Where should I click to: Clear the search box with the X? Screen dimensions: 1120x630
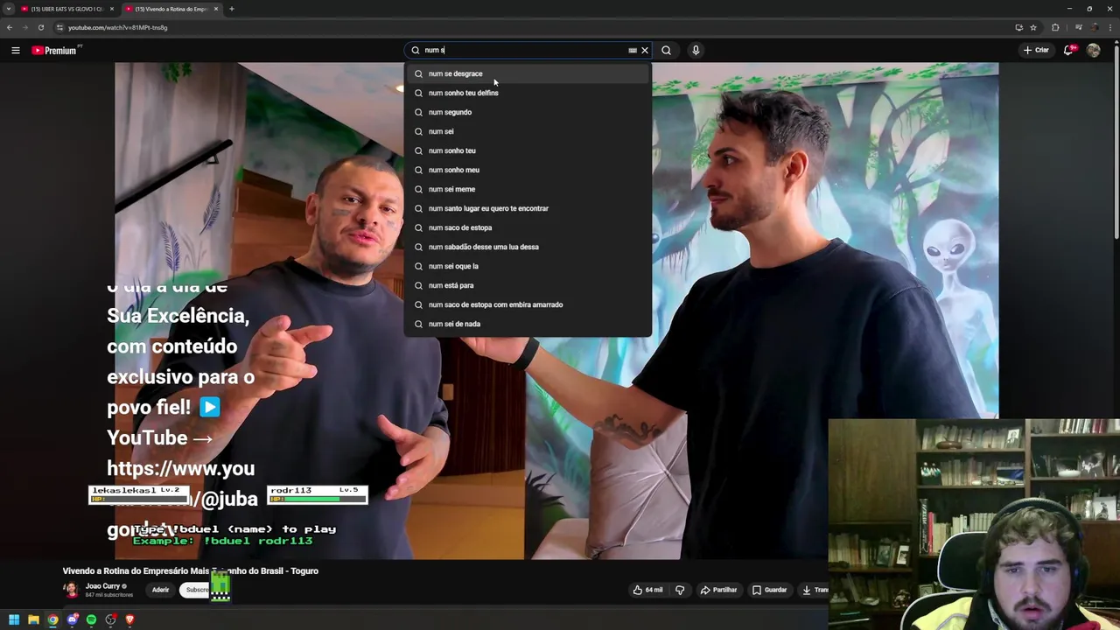point(645,50)
